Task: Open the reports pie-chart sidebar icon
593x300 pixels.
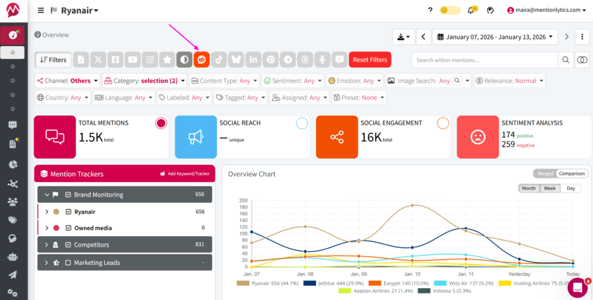Action: (13, 164)
